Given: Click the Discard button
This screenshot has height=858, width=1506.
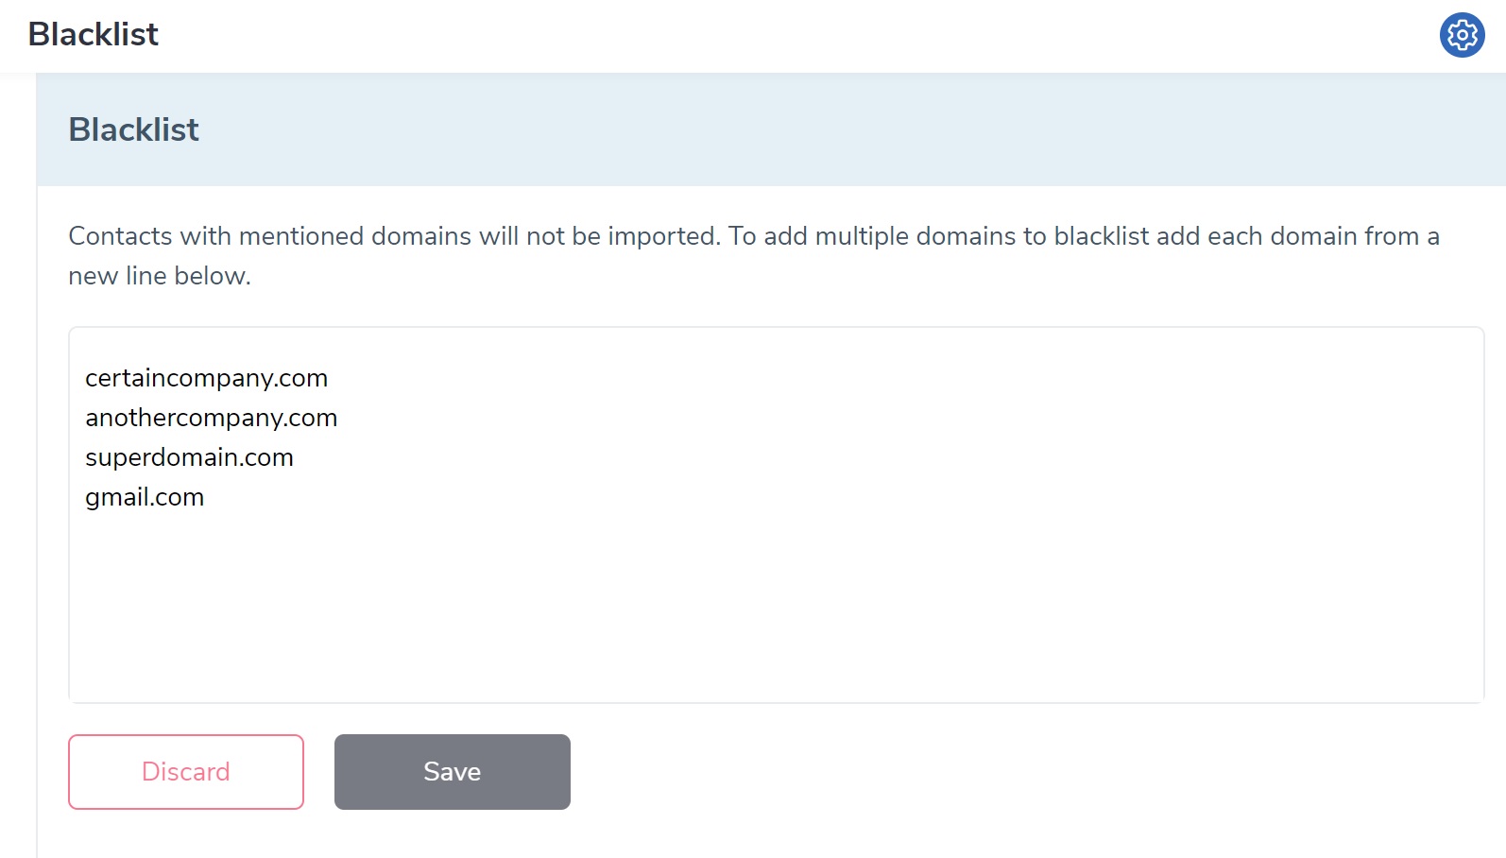Looking at the screenshot, I should (x=186, y=772).
